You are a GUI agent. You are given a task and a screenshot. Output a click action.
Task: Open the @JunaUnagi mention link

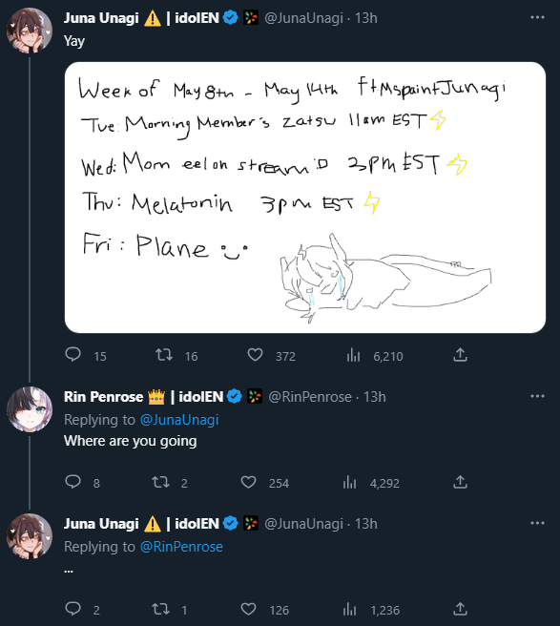pyautogui.click(x=179, y=420)
